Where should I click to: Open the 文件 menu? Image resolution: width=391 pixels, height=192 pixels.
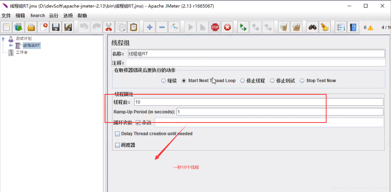click(6, 16)
